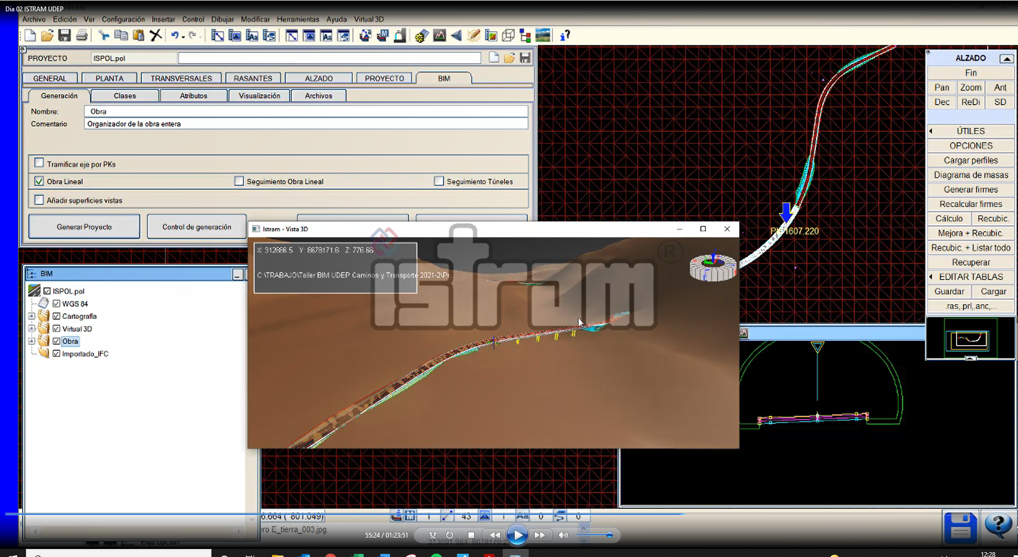Click the info help question icon
This screenshot has width=1018, height=557.
click(564, 36)
